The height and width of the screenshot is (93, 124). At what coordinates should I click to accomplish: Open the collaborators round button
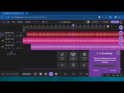[121, 33]
